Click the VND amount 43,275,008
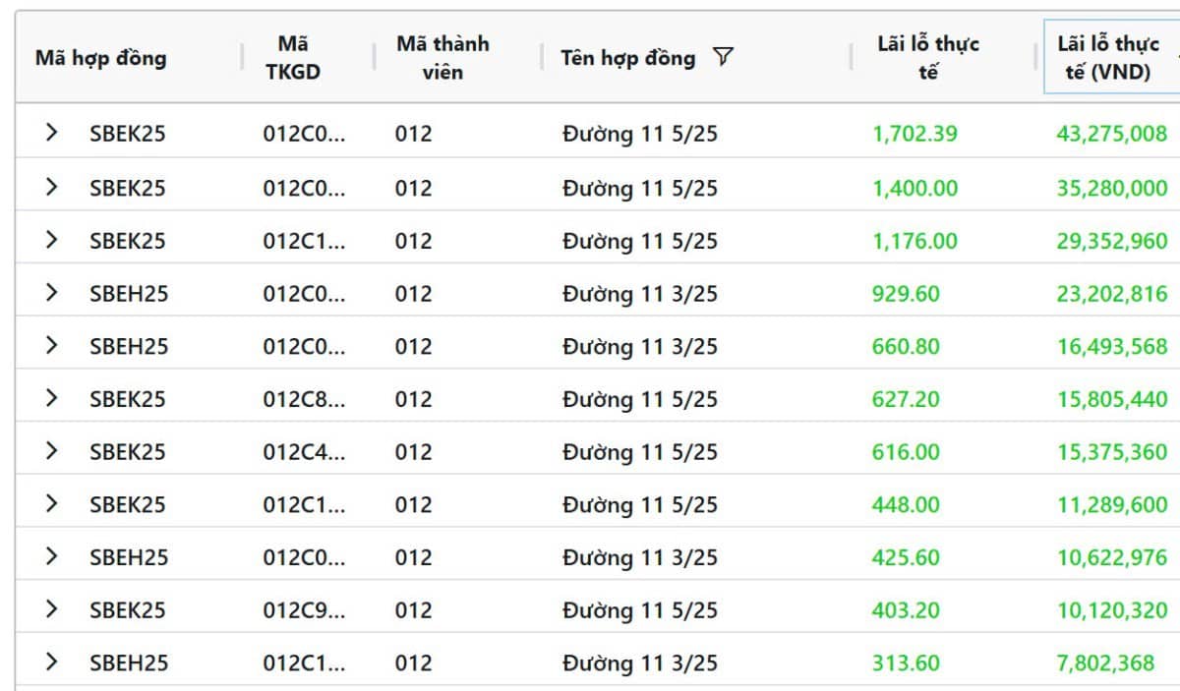 [1112, 134]
